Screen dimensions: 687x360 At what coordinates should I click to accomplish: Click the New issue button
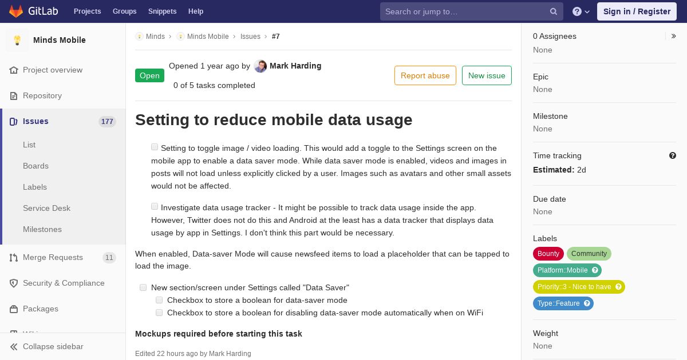(x=487, y=75)
